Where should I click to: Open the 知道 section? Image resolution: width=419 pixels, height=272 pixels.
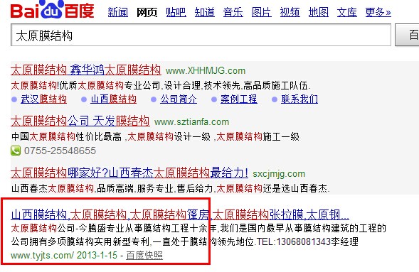point(205,12)
